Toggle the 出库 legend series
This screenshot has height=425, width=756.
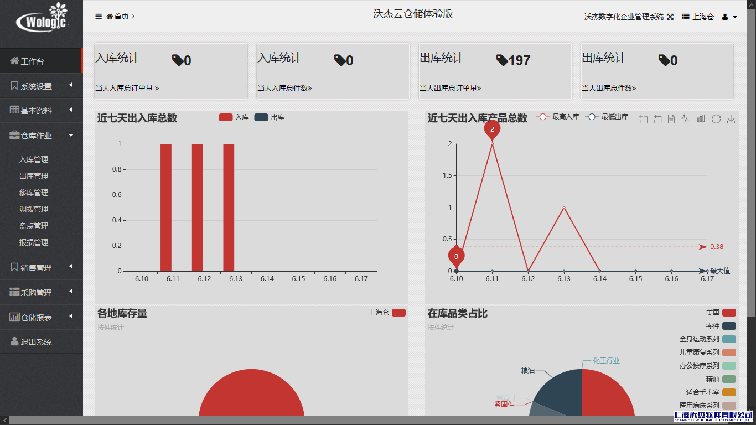[x=270, y=117]
